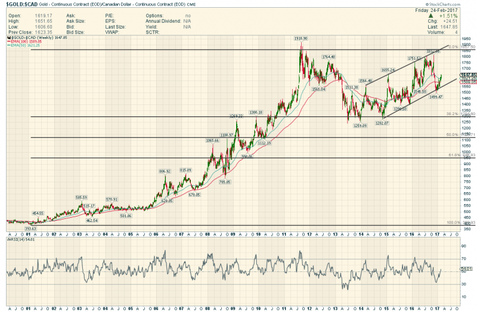Click the price label 1499.47

tap(436, 97)
